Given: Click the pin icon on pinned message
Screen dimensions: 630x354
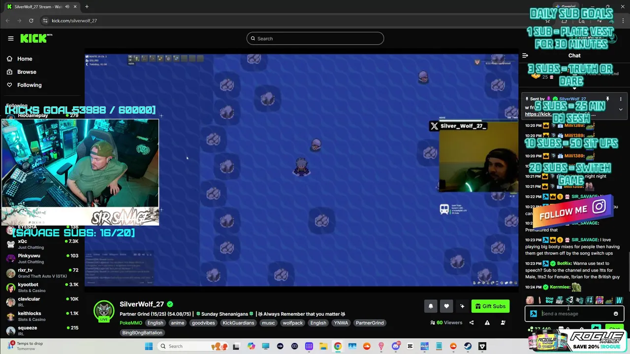Looking at the screenshot, I should coord(608,99).
